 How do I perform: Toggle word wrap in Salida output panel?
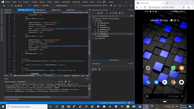[x=69, y=82]
